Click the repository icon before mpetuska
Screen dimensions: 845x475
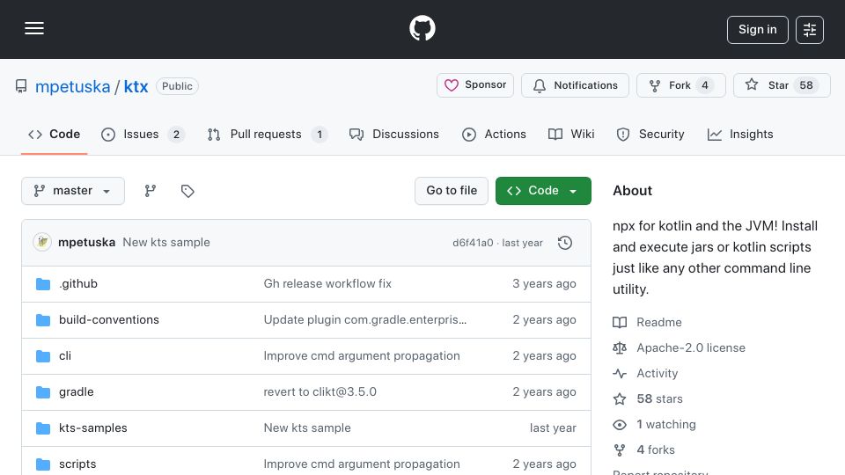click(x=21, y=86)
